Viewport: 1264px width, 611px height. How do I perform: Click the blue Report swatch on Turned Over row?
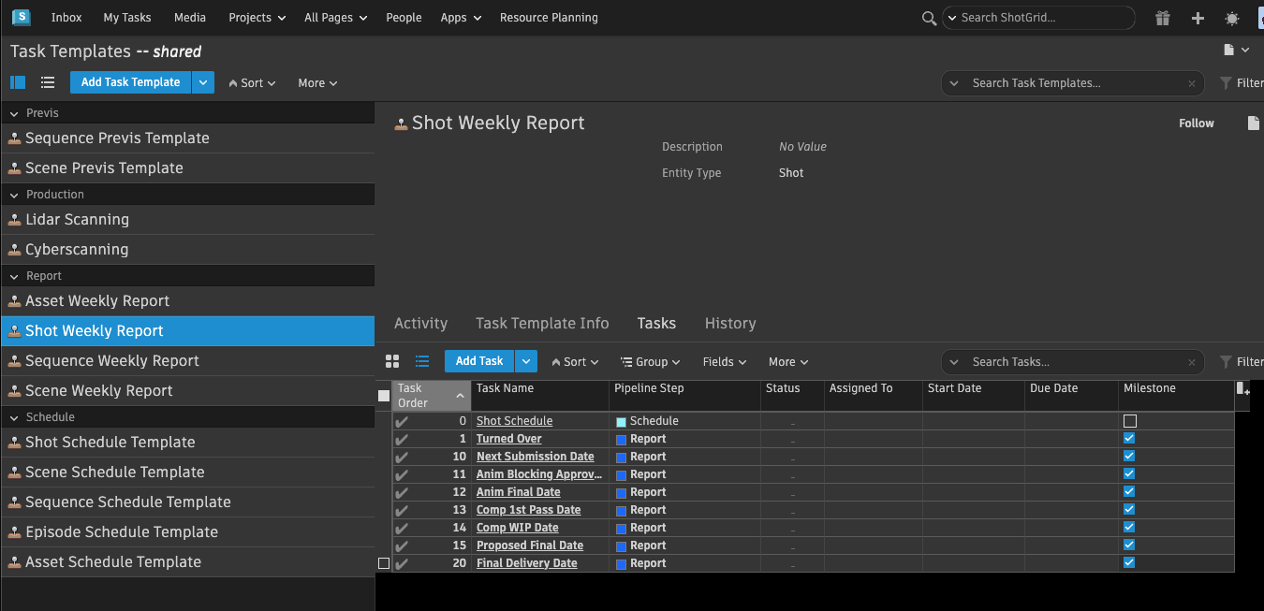pos(621,440)
